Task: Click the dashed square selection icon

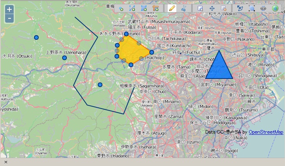Action: [x=252, y=8]
